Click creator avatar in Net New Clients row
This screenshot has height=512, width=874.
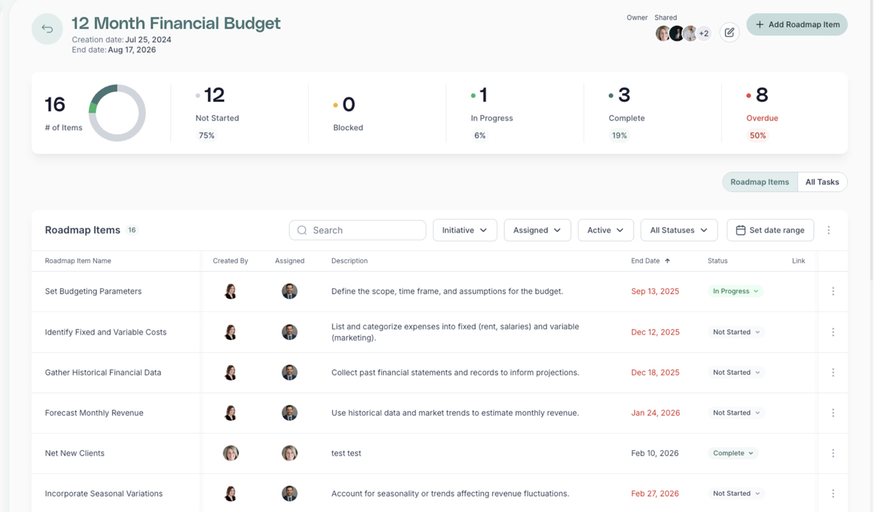click(231, 453)
